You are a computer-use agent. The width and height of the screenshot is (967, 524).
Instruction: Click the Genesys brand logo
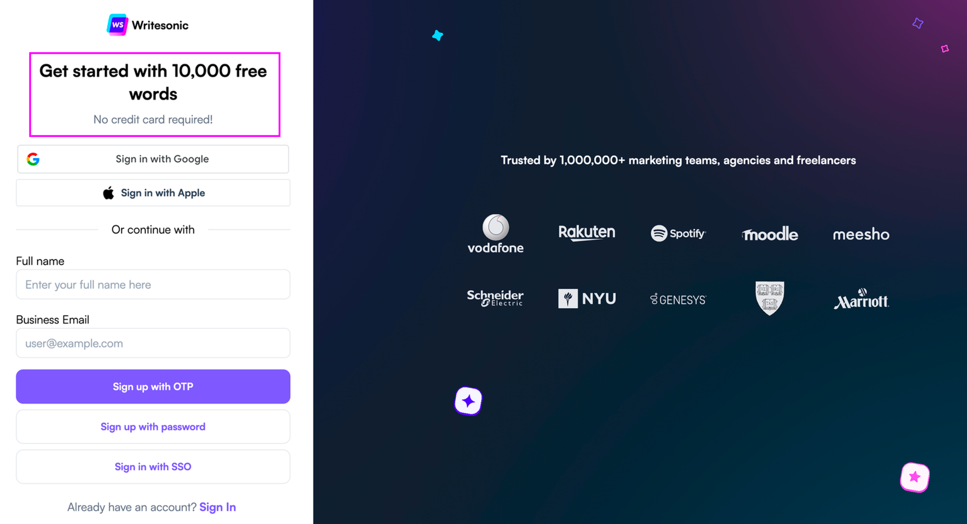[x=679, y=298]
